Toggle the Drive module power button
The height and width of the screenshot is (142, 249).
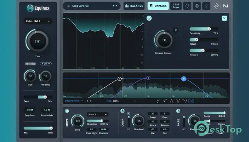[67, 111]
